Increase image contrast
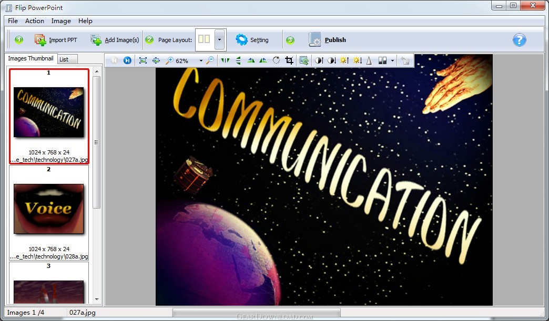Image resolution: width=549 pixels, height=321 pixels. (319, 60)
